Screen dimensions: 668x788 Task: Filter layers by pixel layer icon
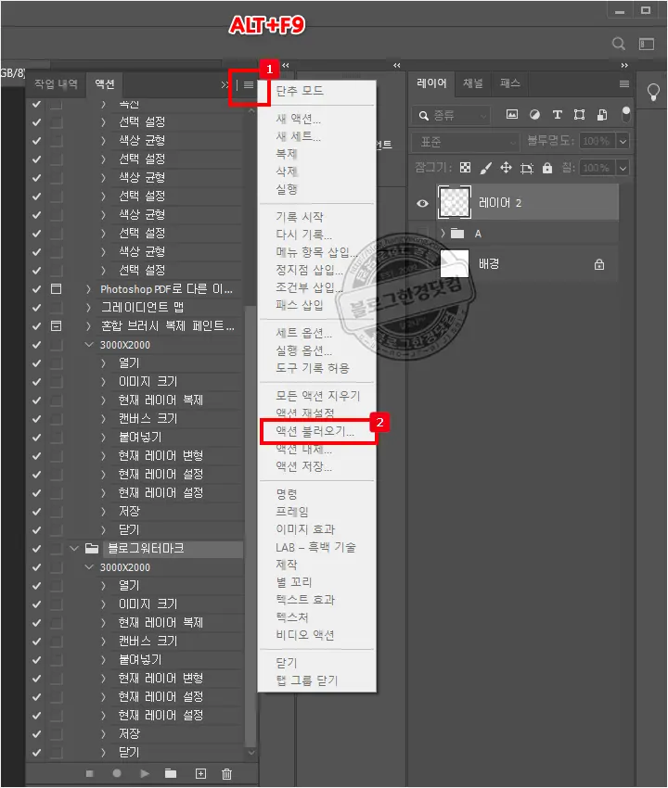point(511,114)
